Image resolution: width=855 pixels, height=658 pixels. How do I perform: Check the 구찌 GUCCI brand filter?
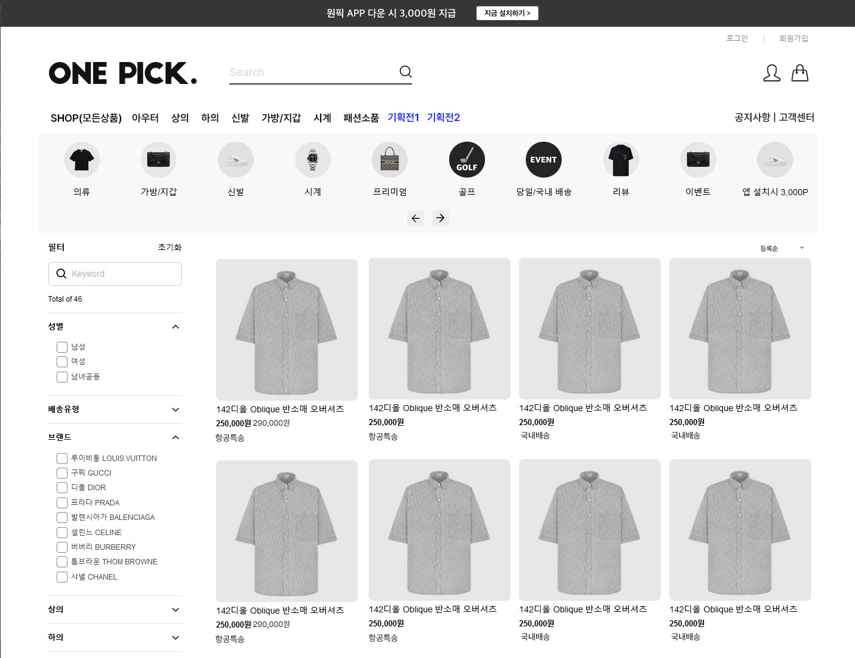(x=62, y=473)
